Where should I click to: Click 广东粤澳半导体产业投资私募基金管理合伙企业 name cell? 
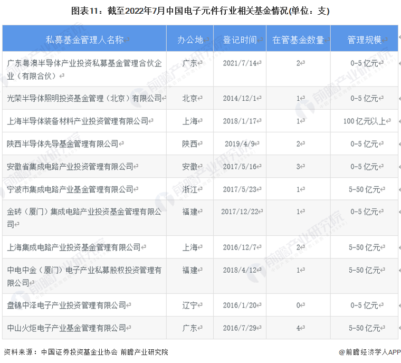coord(84,69)
